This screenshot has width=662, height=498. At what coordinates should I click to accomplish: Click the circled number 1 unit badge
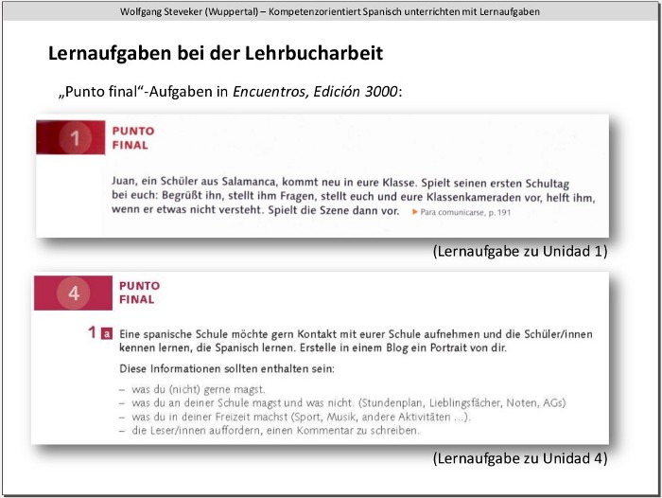(x=75, y=139)
